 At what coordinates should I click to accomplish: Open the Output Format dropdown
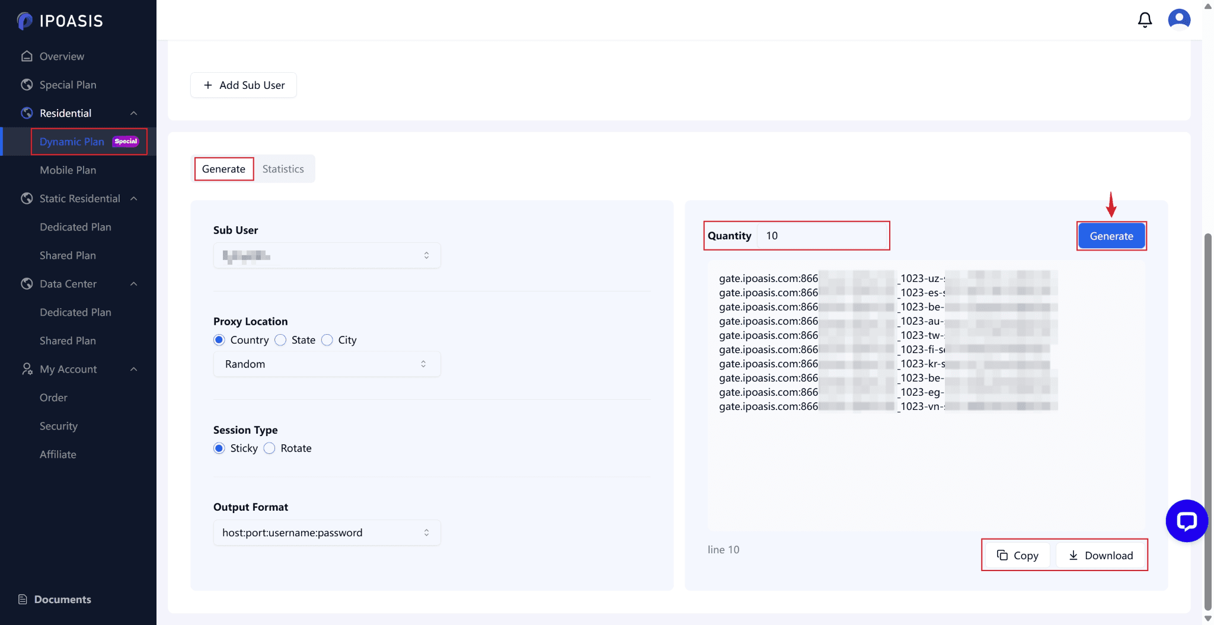pos(327,533)
